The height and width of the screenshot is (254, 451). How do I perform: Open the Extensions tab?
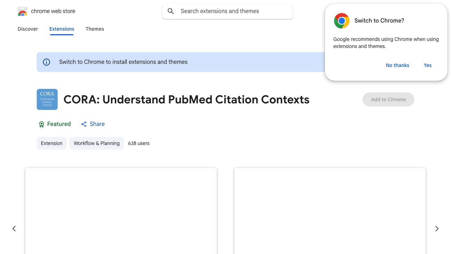click(x=62, y=29)
